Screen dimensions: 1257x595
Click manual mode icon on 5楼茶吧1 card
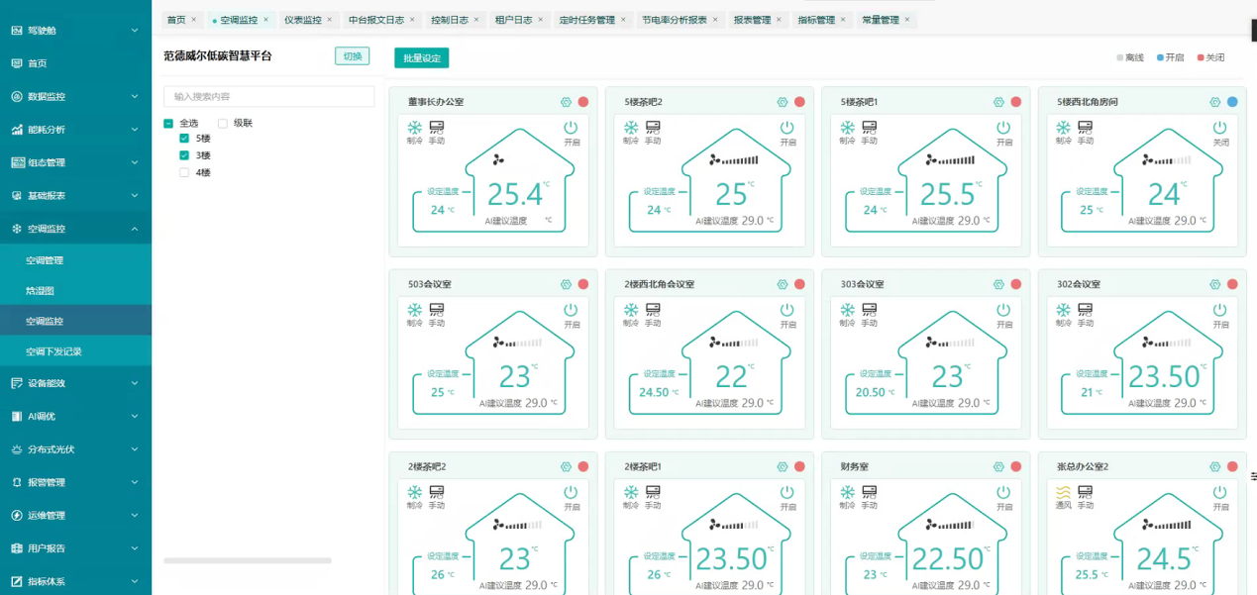tap(870, 128)
